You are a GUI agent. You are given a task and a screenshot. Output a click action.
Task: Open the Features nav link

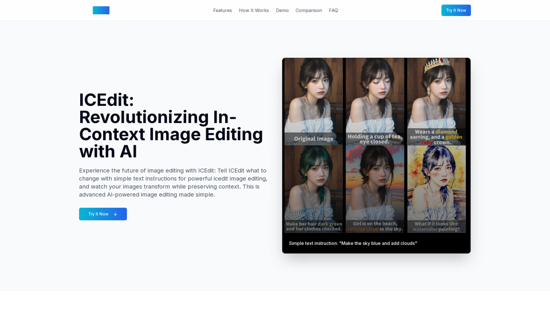pyautogui.click(x=222, y=10)
